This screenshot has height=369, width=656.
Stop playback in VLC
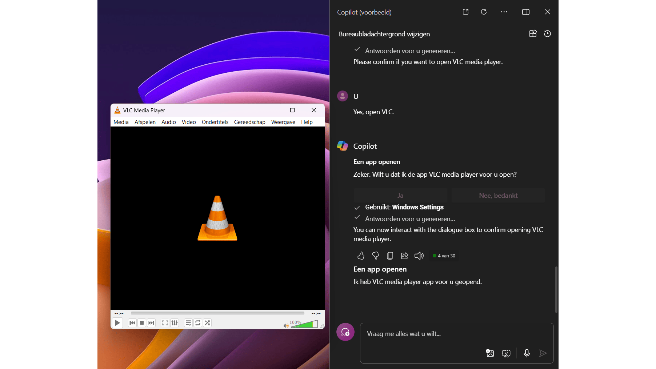[142, 323]
